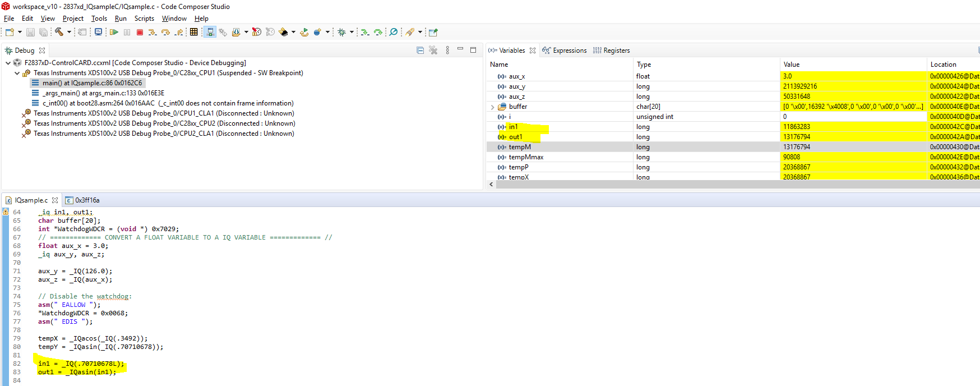Click the Variables pane scroll-left arrow
The width and height of the screenshot is (980, 386).
(492, 184)
